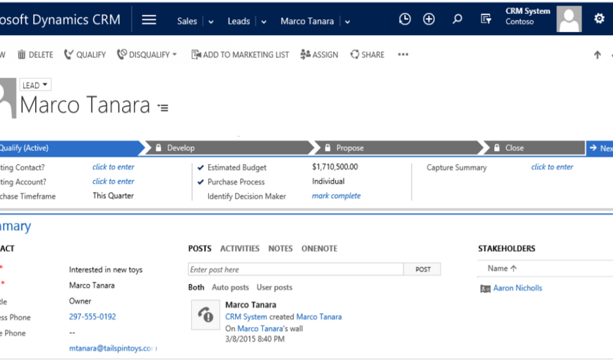Click to enter Capture Summary
Viewport: 613px width, 361px height.
coord(552,167)
